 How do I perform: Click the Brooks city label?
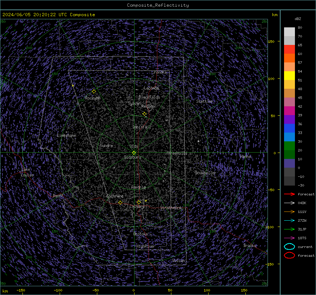(250, 246)
